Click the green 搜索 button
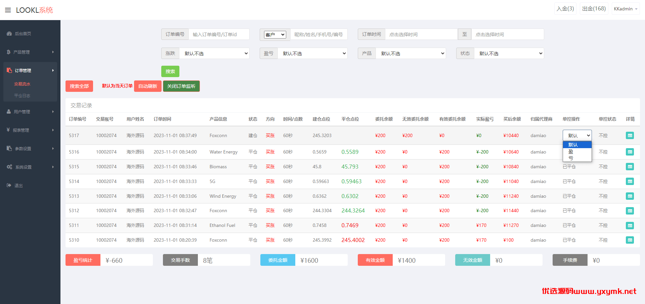Screen dimensions: 645x304 [170, 71]
